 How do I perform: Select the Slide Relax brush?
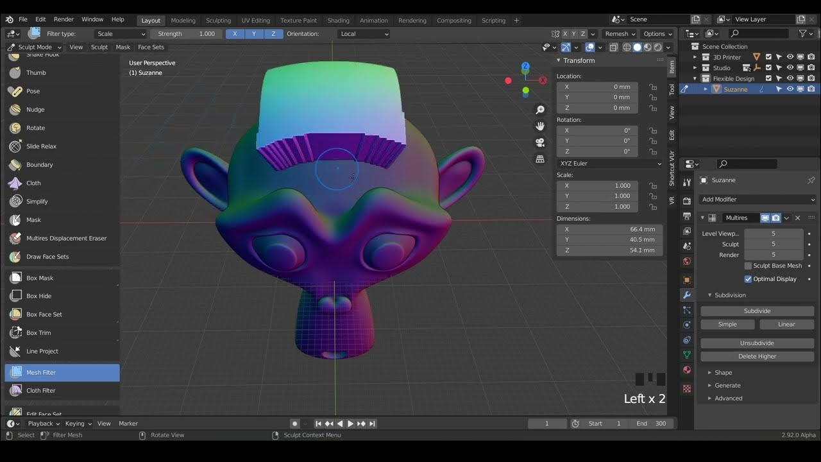(x=62, y=146)
